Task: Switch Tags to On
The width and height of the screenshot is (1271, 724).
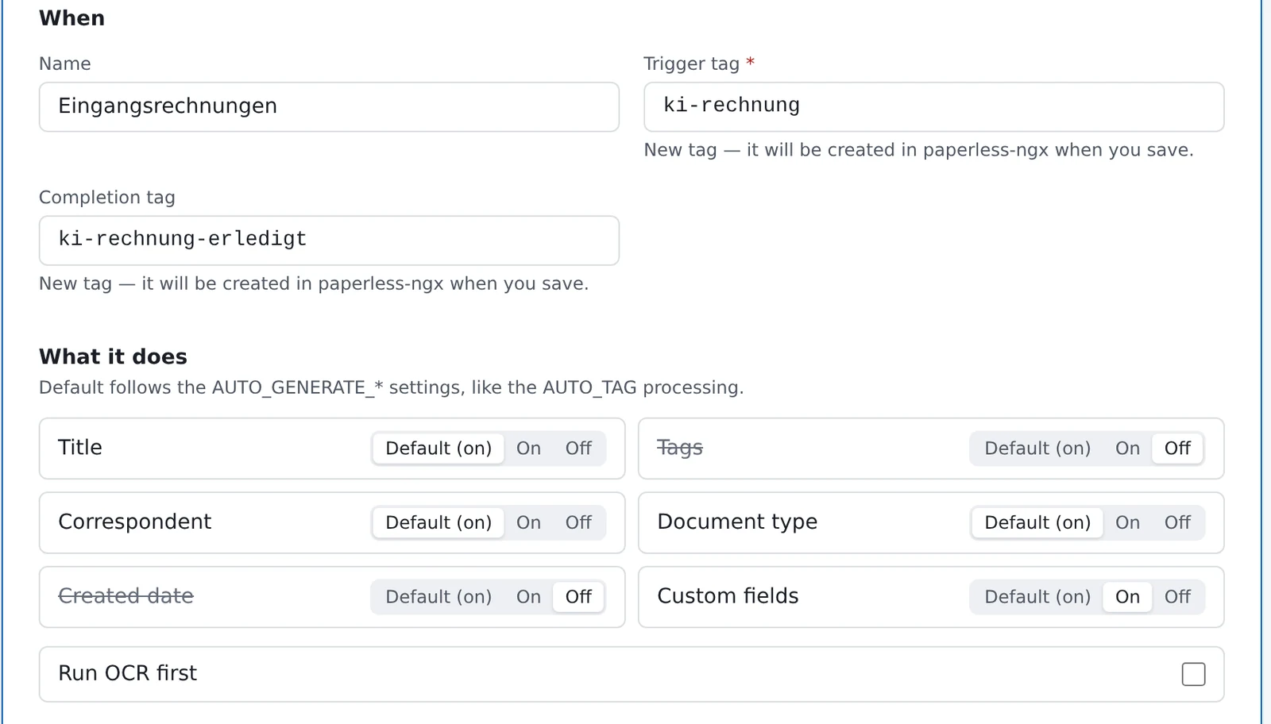Action: [1127, 449]
